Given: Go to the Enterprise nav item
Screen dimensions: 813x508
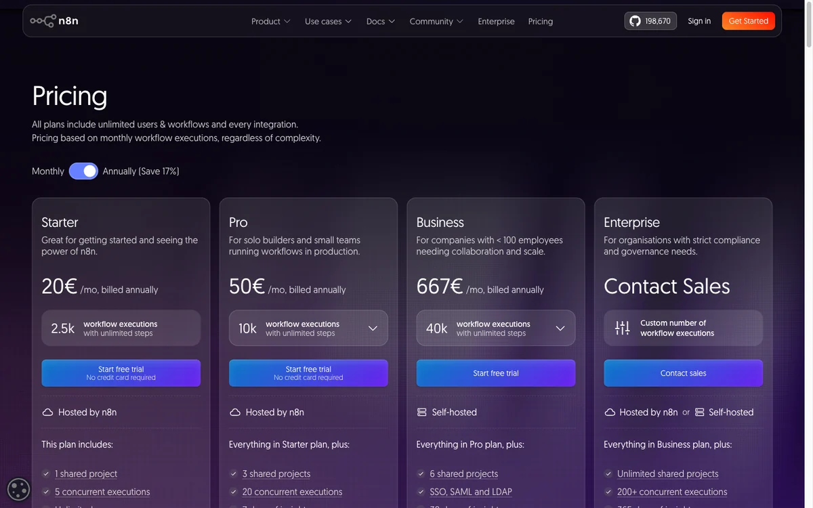Looking at the screenshot, I should (x=496, y=21).
